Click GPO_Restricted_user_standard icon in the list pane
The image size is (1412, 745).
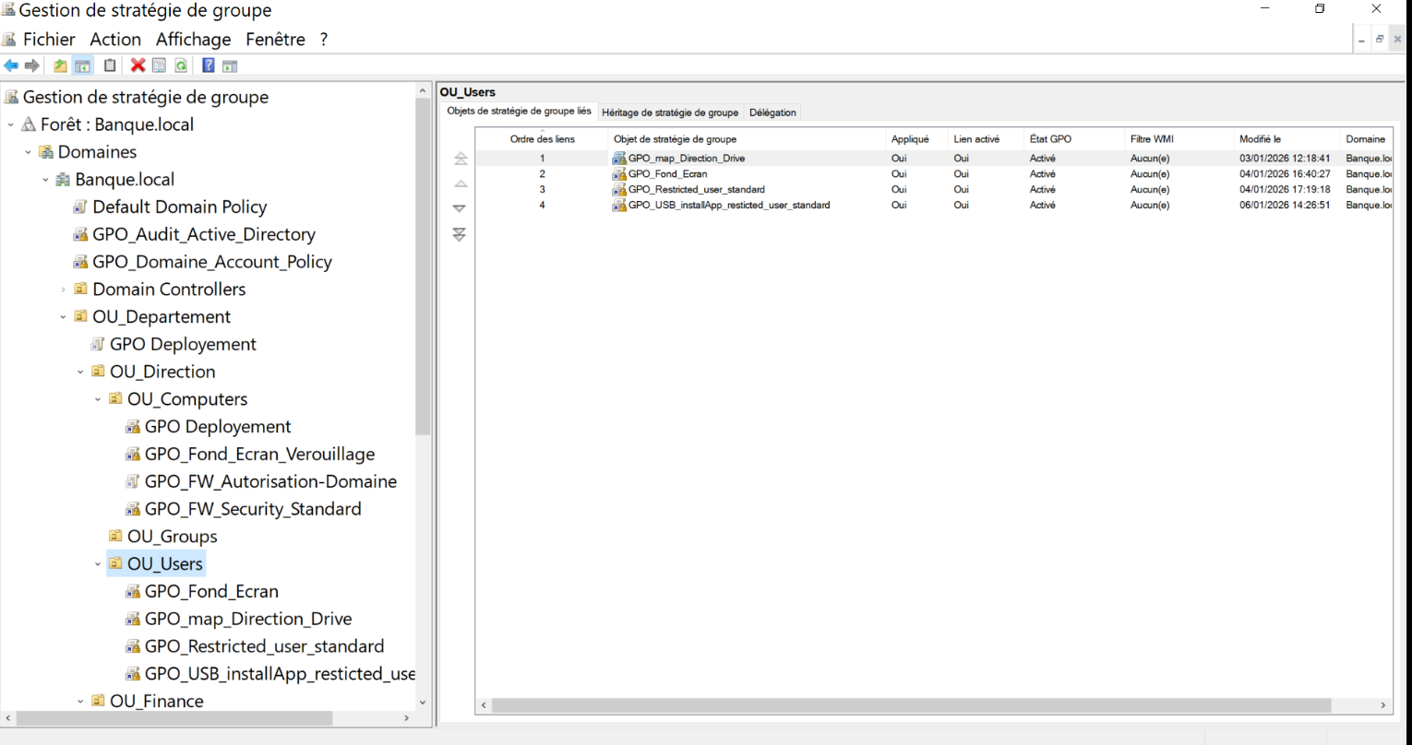619,190
